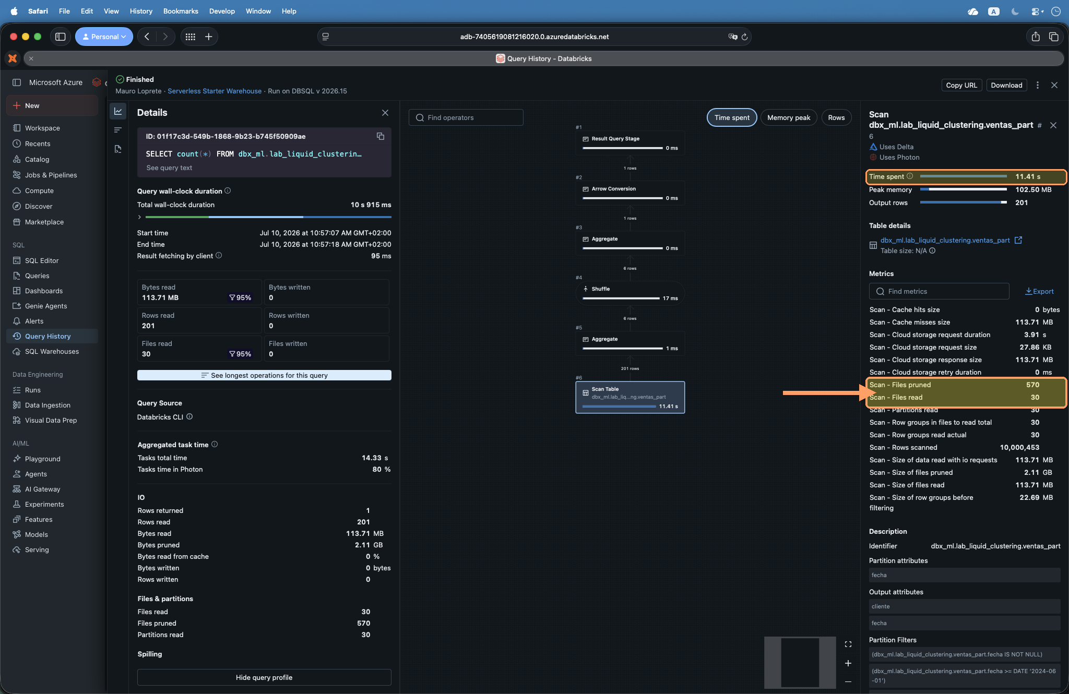Focus the Find operators search field

point(466,117)
